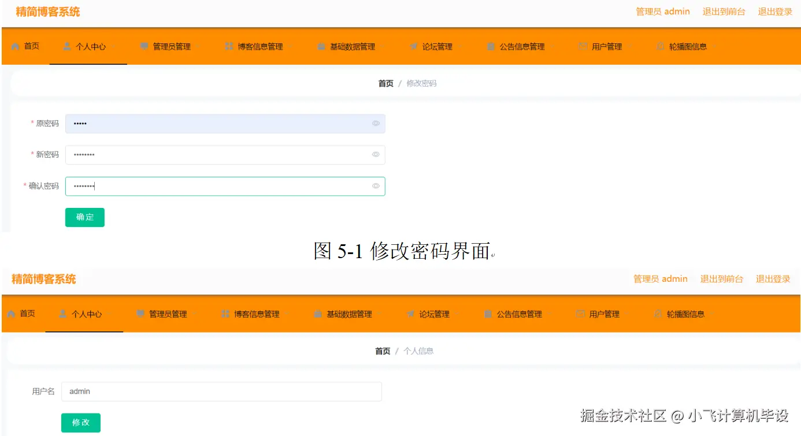Click the 退出登录 link
Viewport: 801px width, 436px height.
[774, 11]
